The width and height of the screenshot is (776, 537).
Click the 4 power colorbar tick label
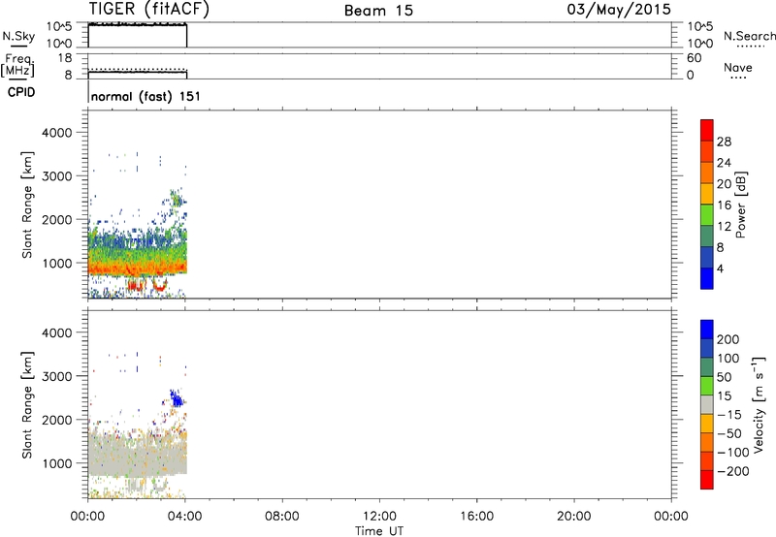tap(720, 269)
